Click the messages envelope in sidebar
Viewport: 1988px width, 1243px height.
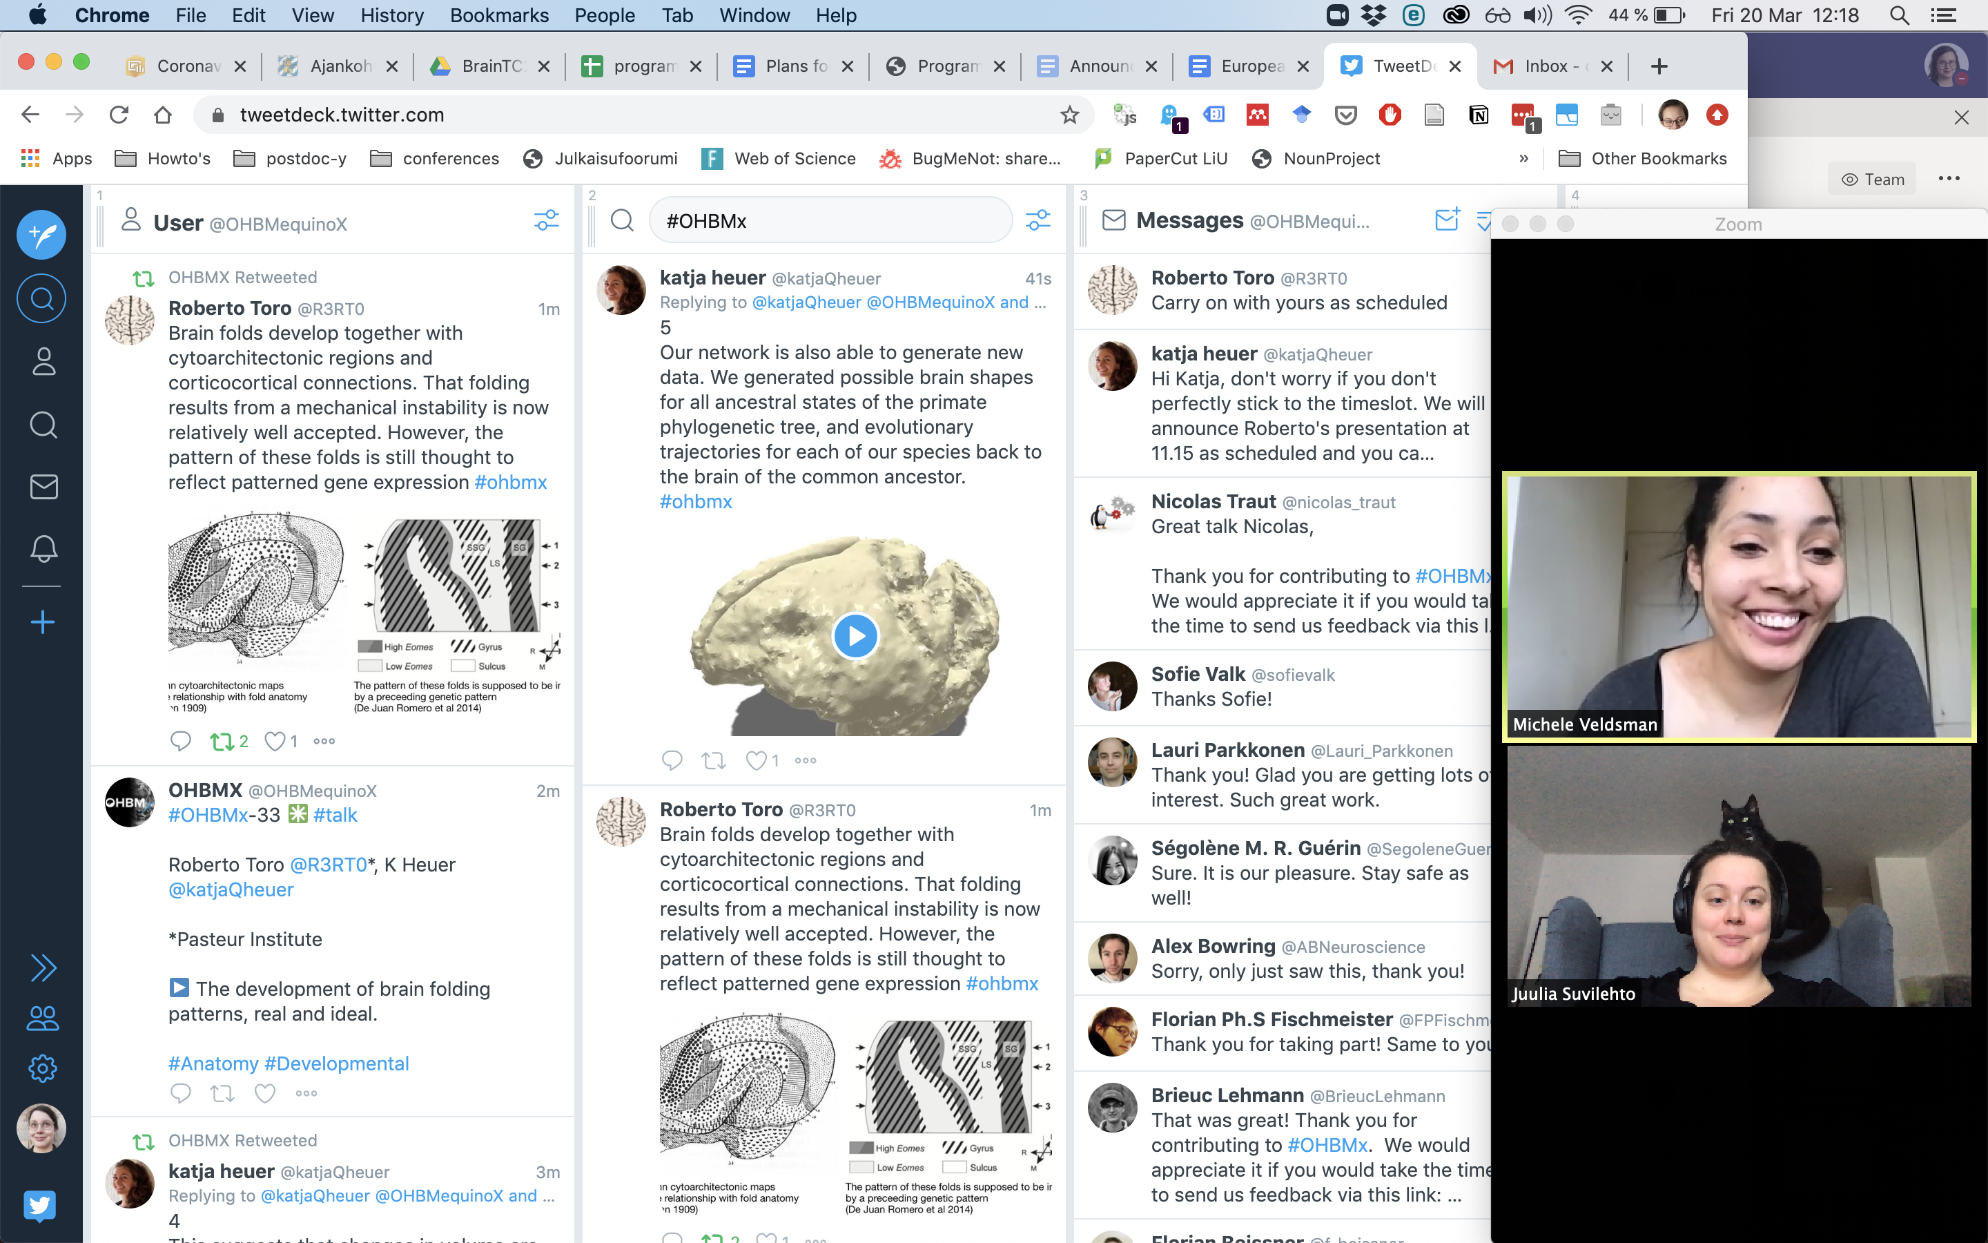[43, 487]
